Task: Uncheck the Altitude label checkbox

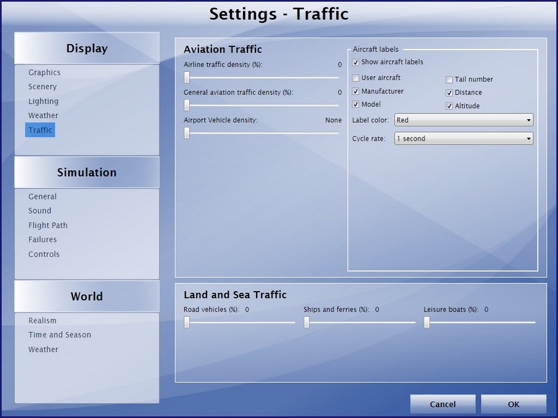Action: tap(449, 106)
